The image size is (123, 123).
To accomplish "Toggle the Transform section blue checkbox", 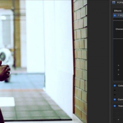I will (115, 106).
